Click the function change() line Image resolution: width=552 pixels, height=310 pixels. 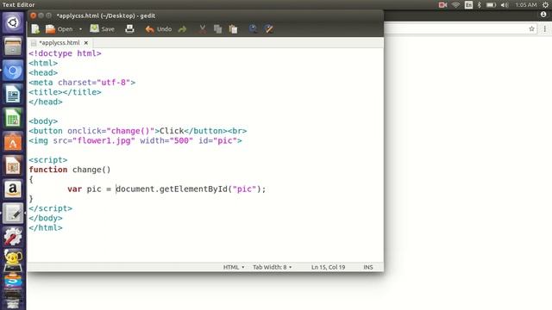(x=70, y=170)
